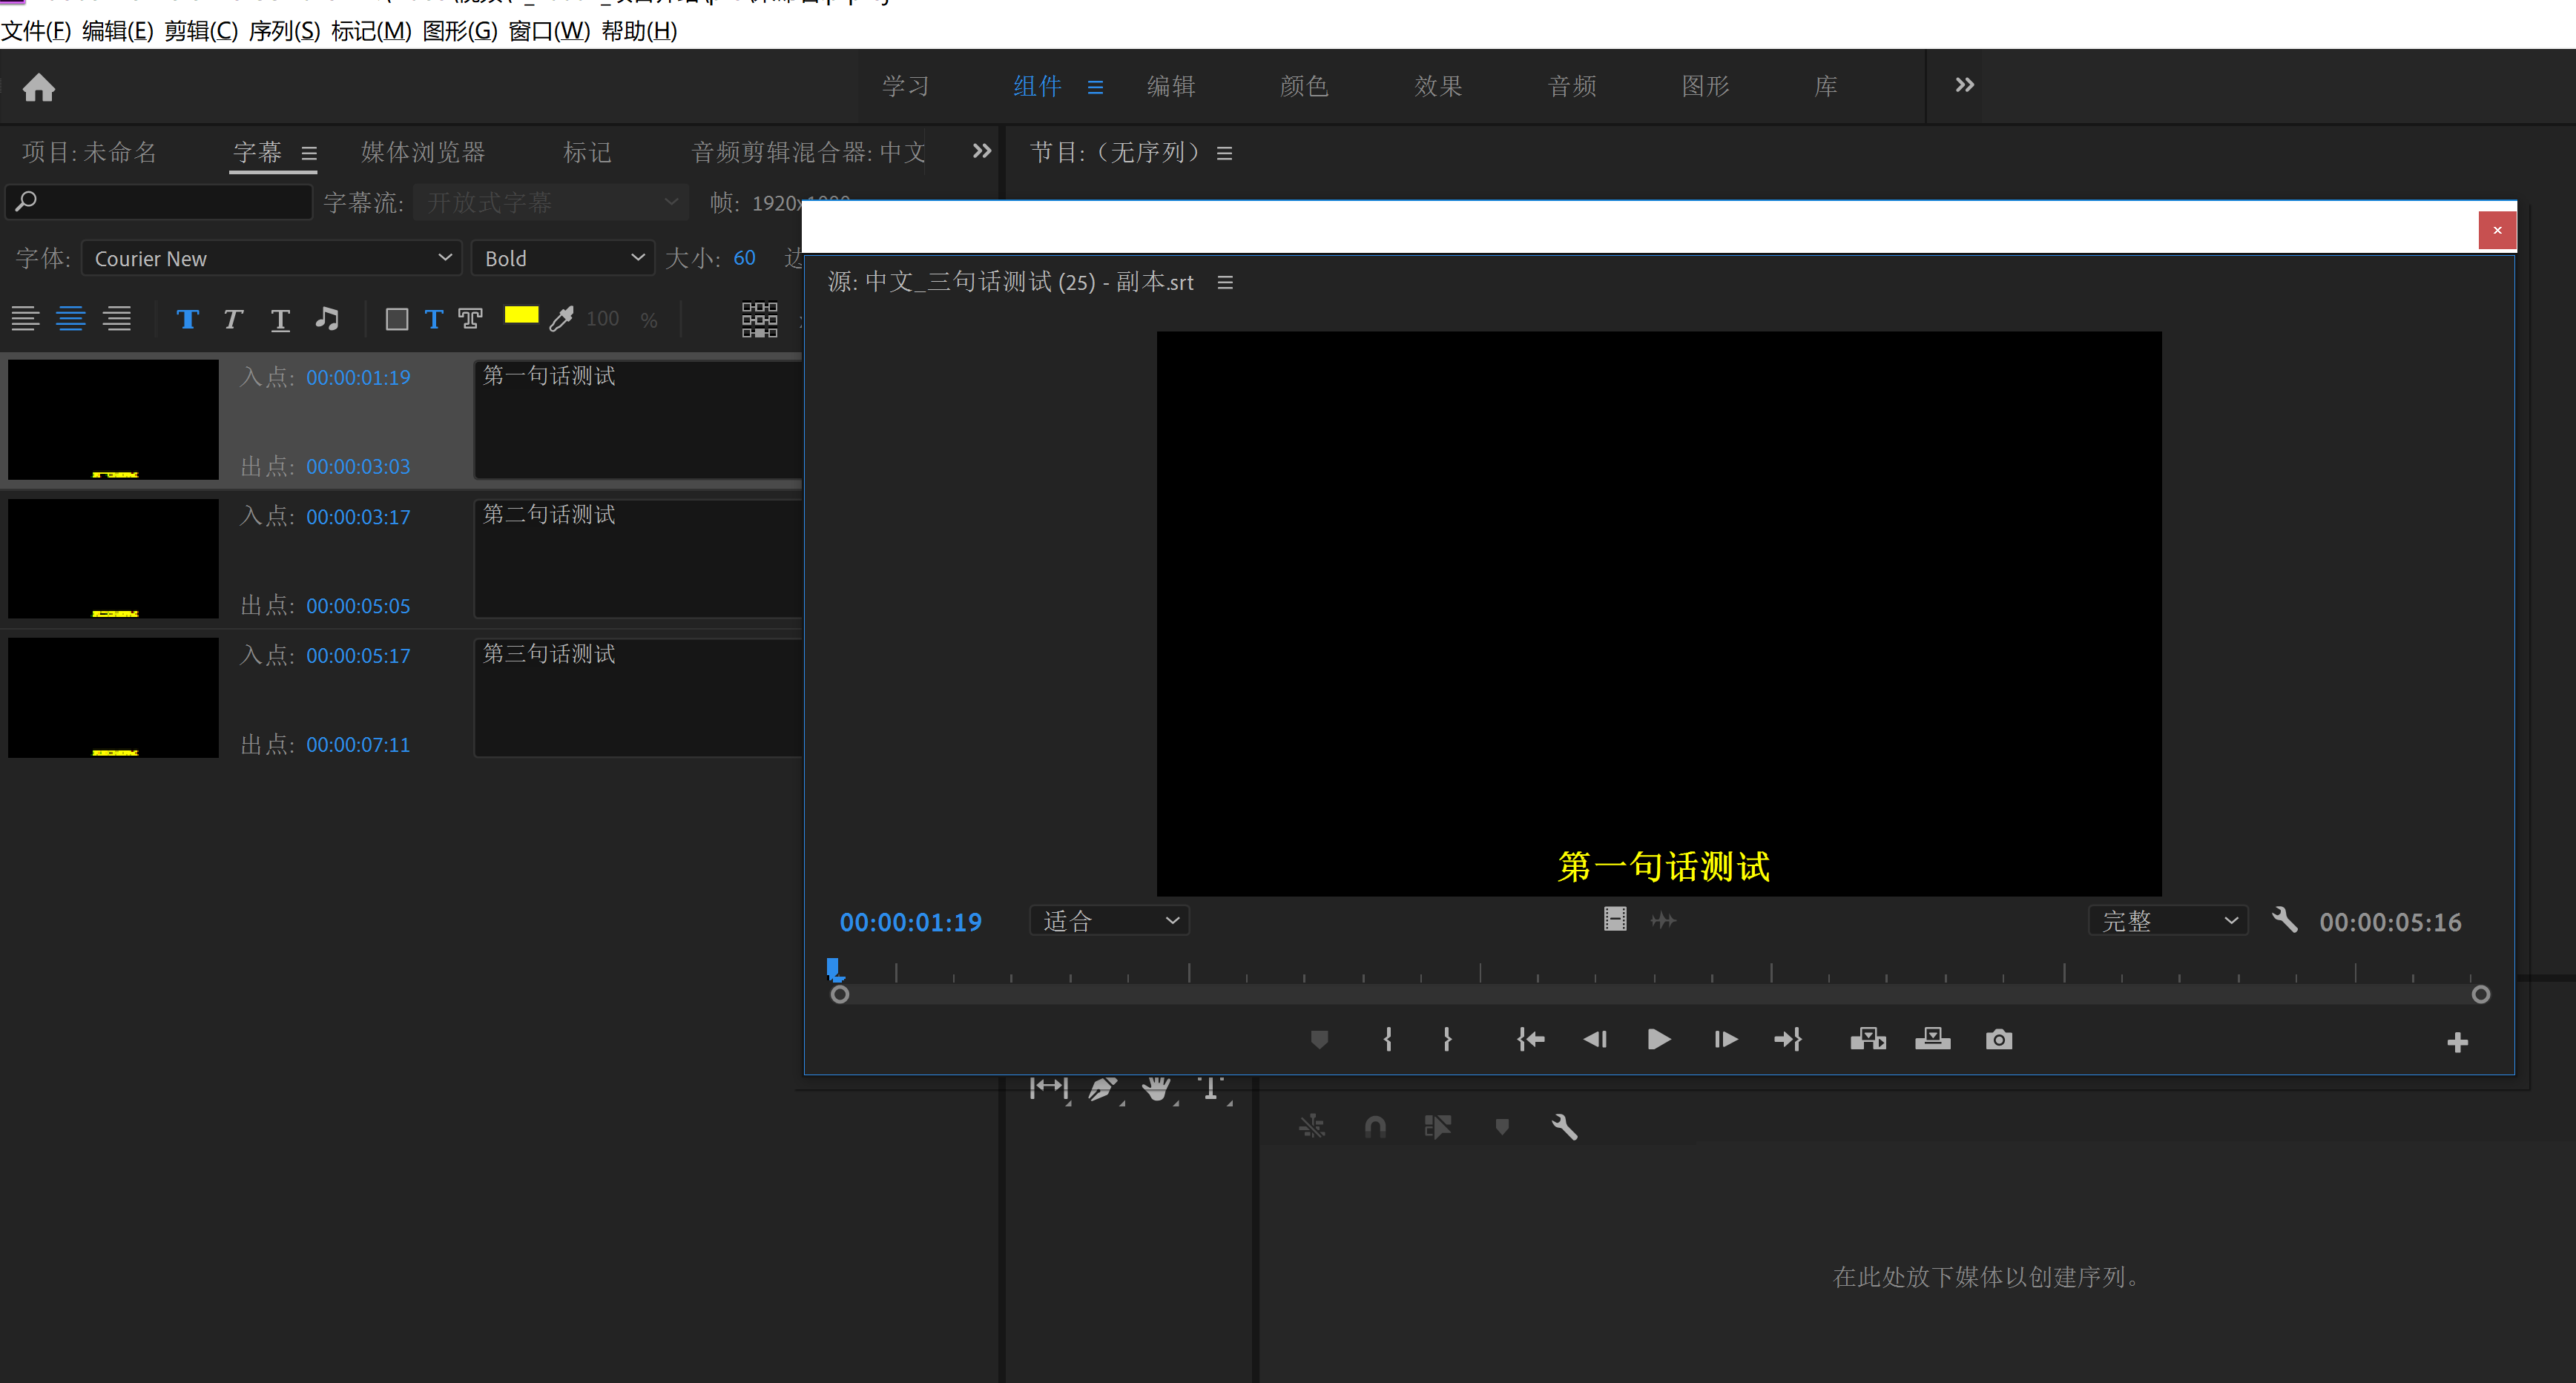Select second caption thumbnail
This screenshot has width=2576, height=1383.
(113, 558)
